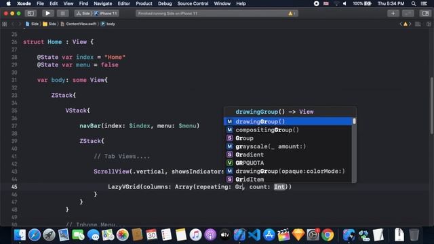
Task: Select drawingGroup() completion suggestion
Action: [288, 121]
